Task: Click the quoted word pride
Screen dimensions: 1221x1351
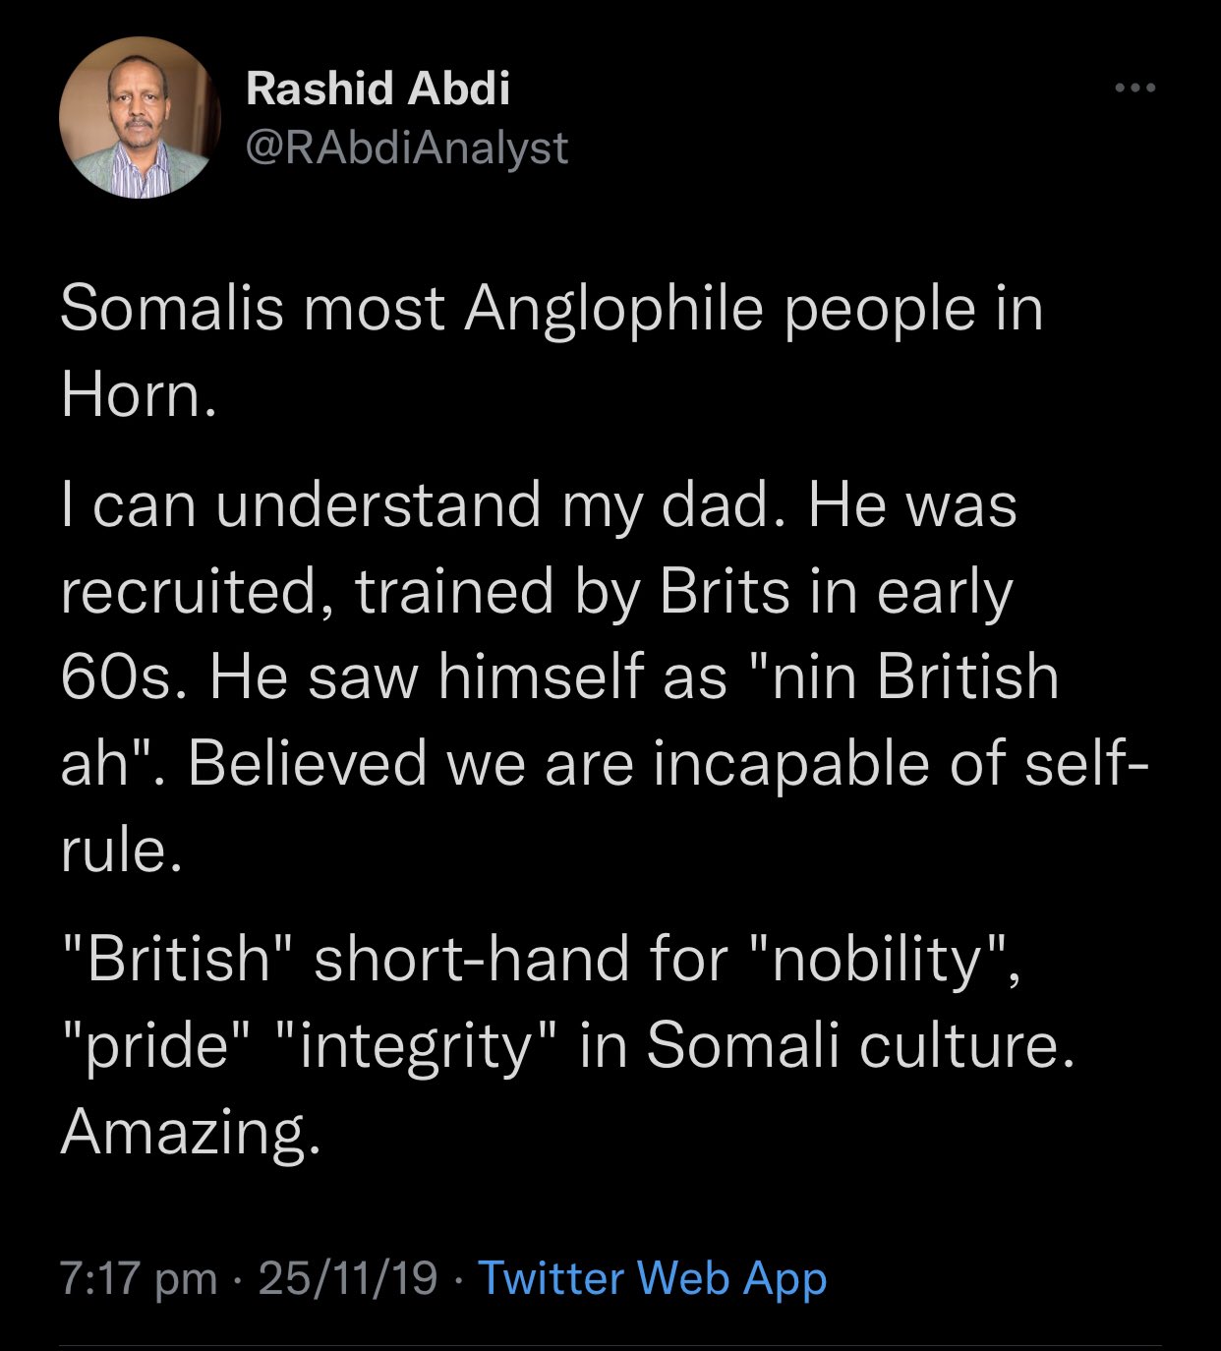Action: (160, 1045)
